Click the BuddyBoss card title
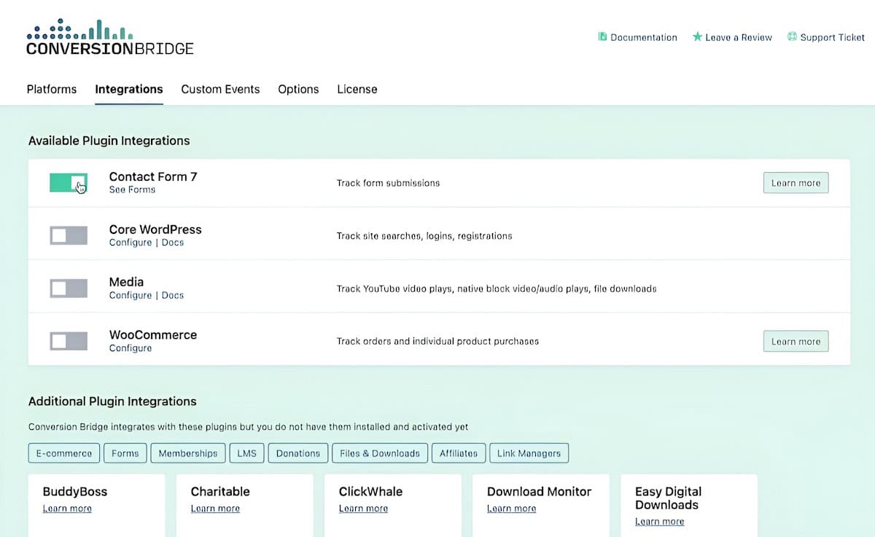This screenshot has width=875, height=537. (76, 491)
